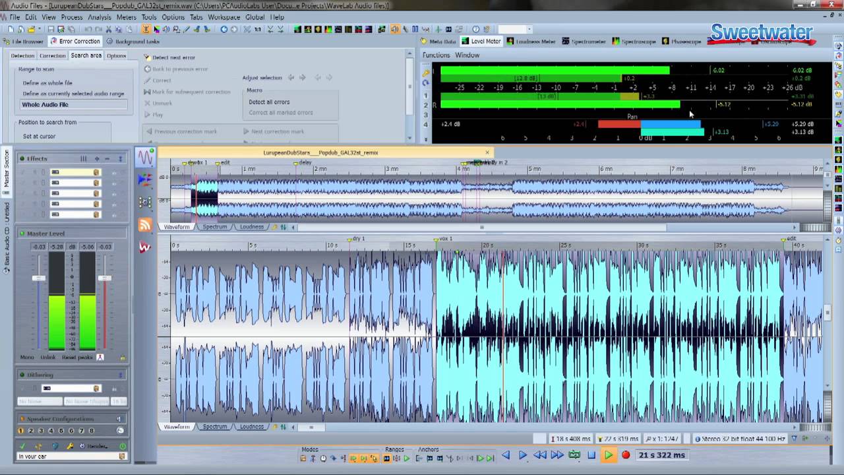Click Reset peaks in Master Level
Image resolution: width=844 pixels, height=475 pixels.
click(x=77, y=358)
